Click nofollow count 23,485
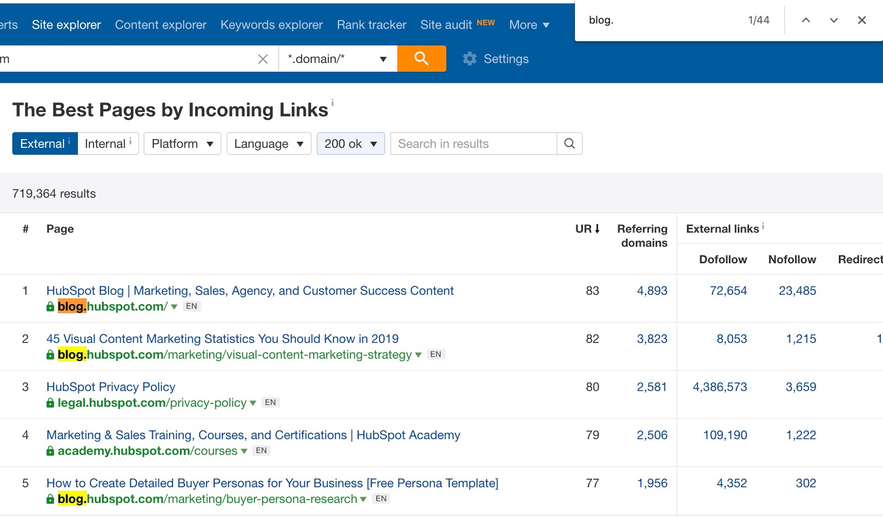Image resolution: width=883 pixels, height=517 pixels. pyautogui.click(x=797, y=291)
